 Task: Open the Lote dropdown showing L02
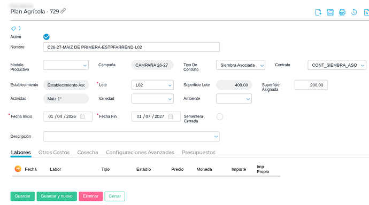[x=152, y=85]
